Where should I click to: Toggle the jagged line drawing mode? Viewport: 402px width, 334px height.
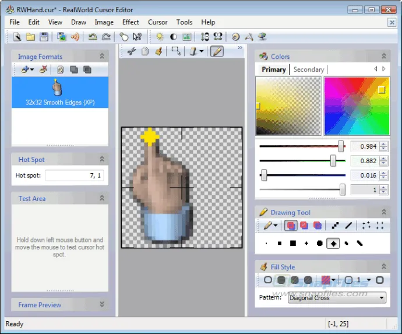[x=335, y=226]
